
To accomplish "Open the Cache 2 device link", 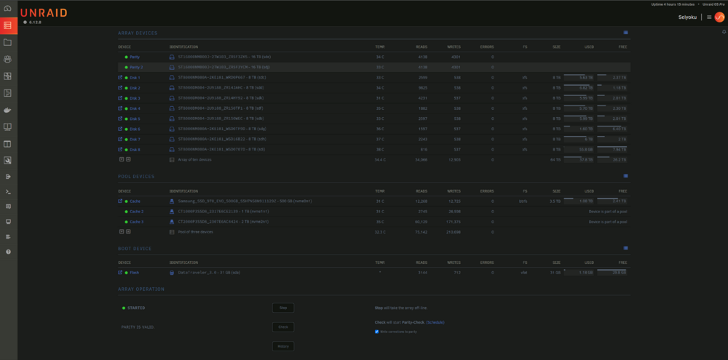I will 137,212.
